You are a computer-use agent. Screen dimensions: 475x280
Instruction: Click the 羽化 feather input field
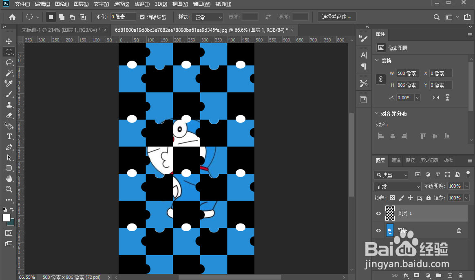point(123,17)
